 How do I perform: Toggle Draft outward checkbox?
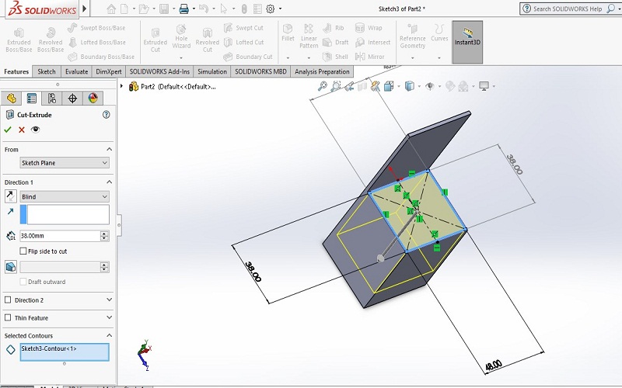[x=23, y=282]
